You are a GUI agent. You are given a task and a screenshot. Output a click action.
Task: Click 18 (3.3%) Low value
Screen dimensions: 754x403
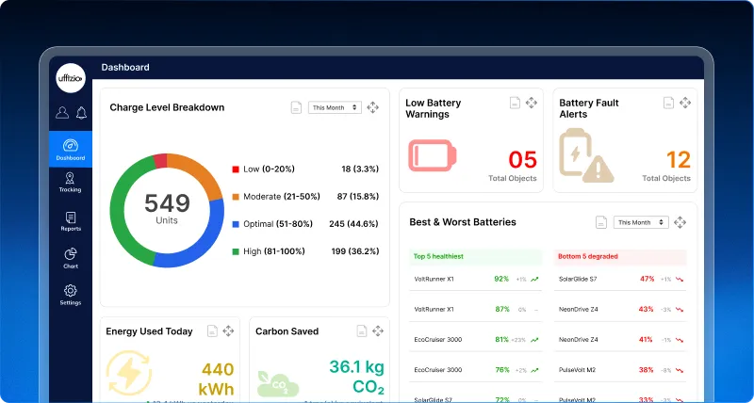(360, 169)
